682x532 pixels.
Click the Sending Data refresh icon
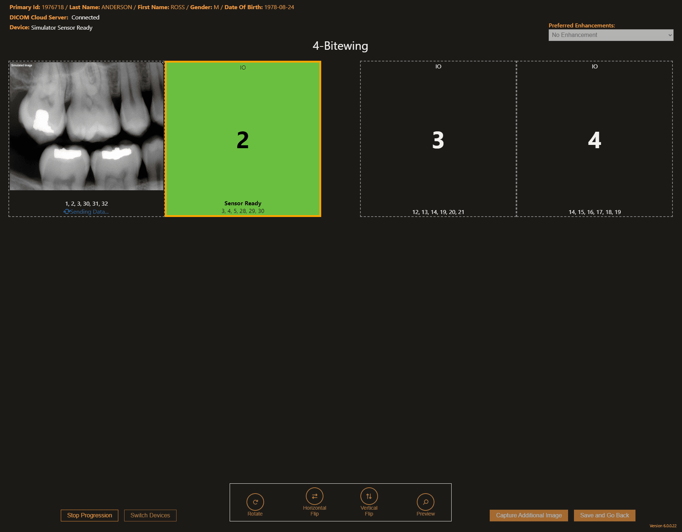pyautogui.click(x=67, y=211)
